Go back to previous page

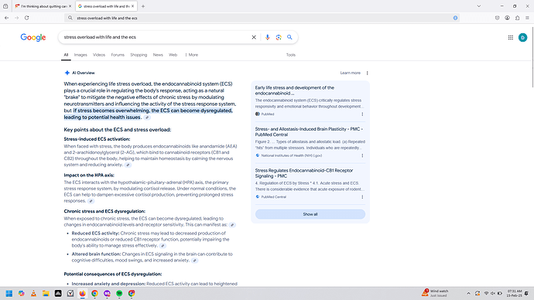pyautogui.click(x=7, y=18)
